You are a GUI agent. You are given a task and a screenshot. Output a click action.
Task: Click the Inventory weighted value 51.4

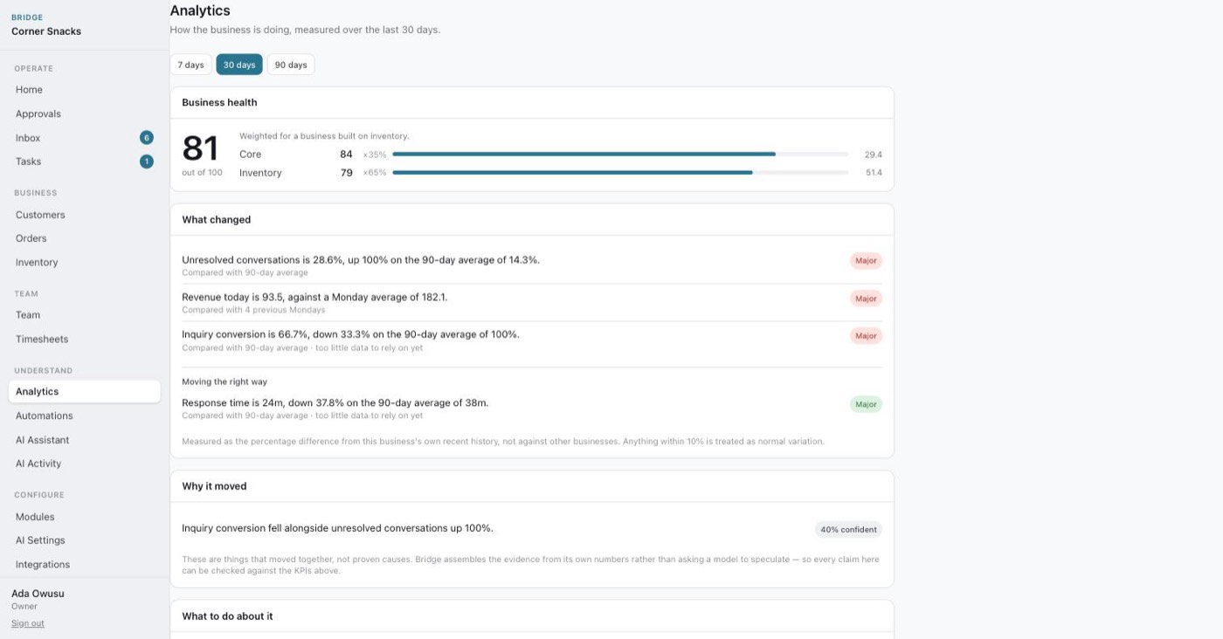[x=873, y=173]
